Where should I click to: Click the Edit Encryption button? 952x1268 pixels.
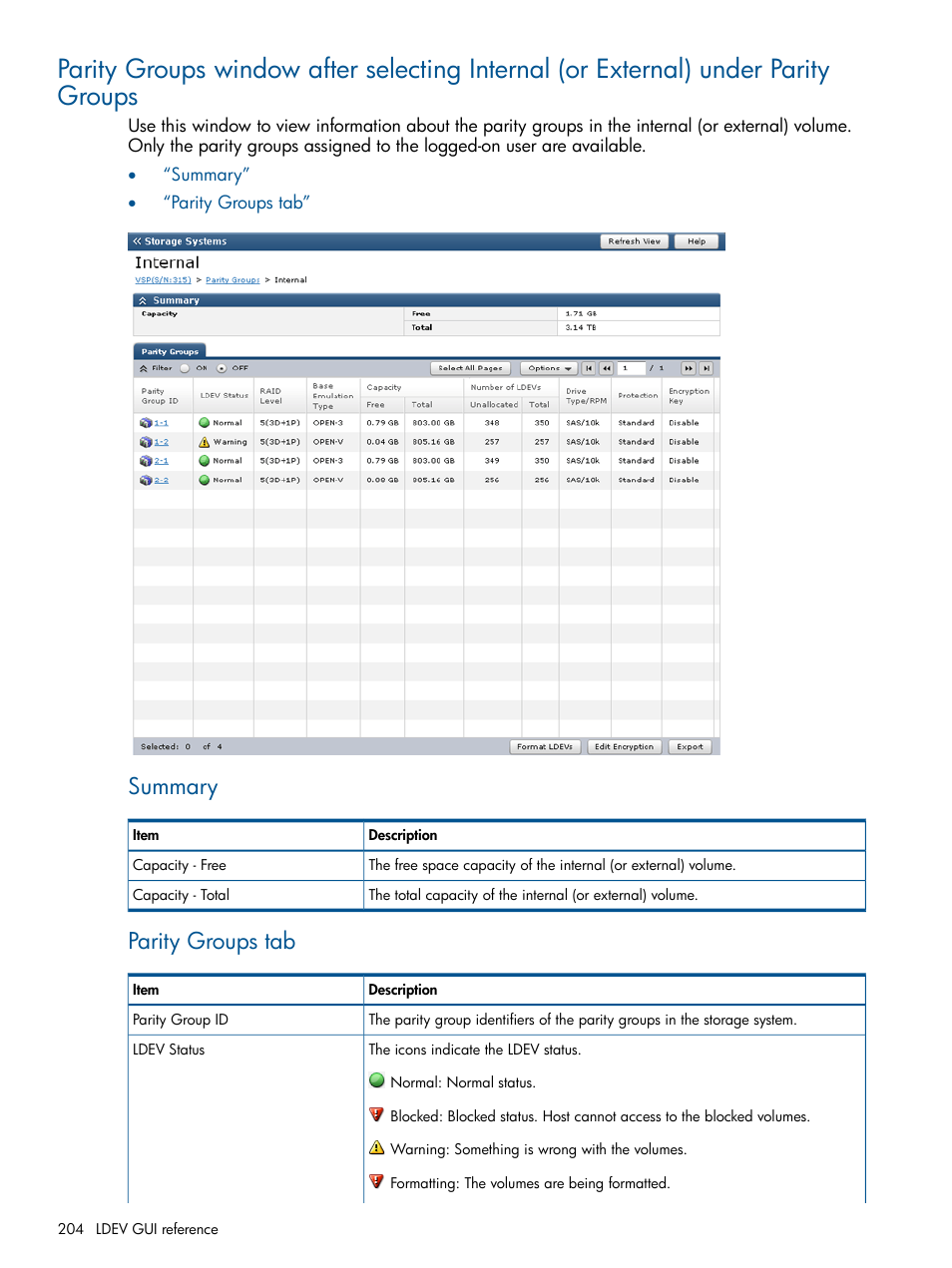(x=625, y=746)
